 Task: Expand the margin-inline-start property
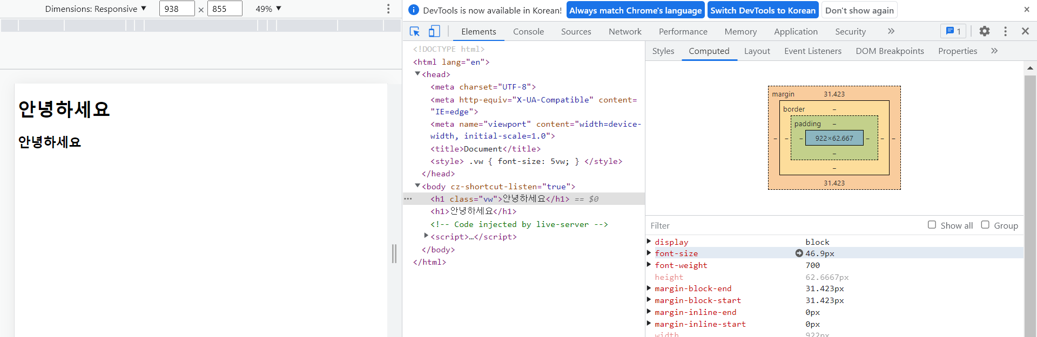tap(649, 323)
